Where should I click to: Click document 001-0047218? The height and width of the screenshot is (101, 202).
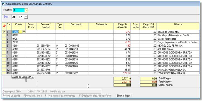pyautogui.click(x=76, y=49)
